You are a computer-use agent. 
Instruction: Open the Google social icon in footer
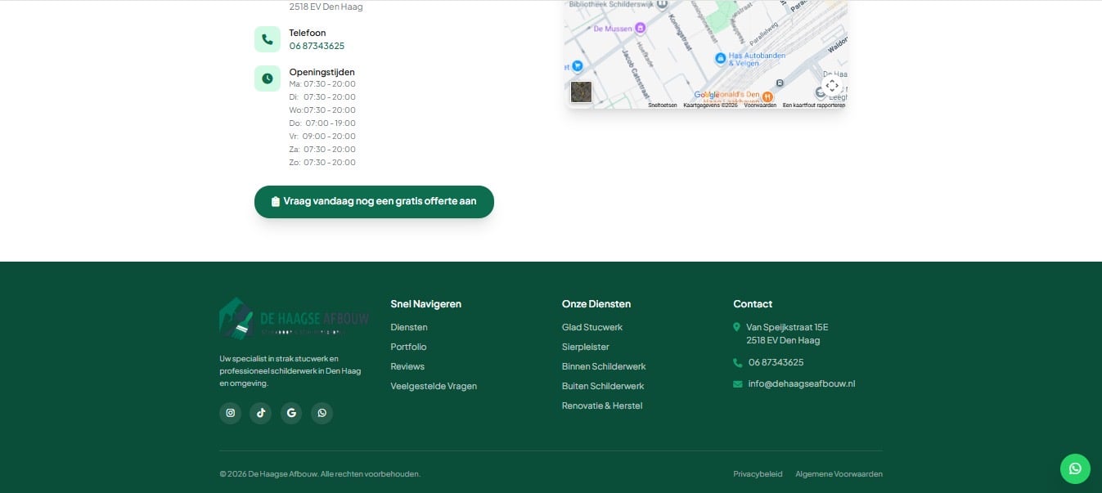(x=291, y=413)
